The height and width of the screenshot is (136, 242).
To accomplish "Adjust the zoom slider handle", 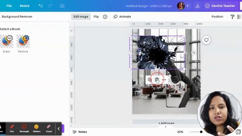I will click(x=201, y=132).
